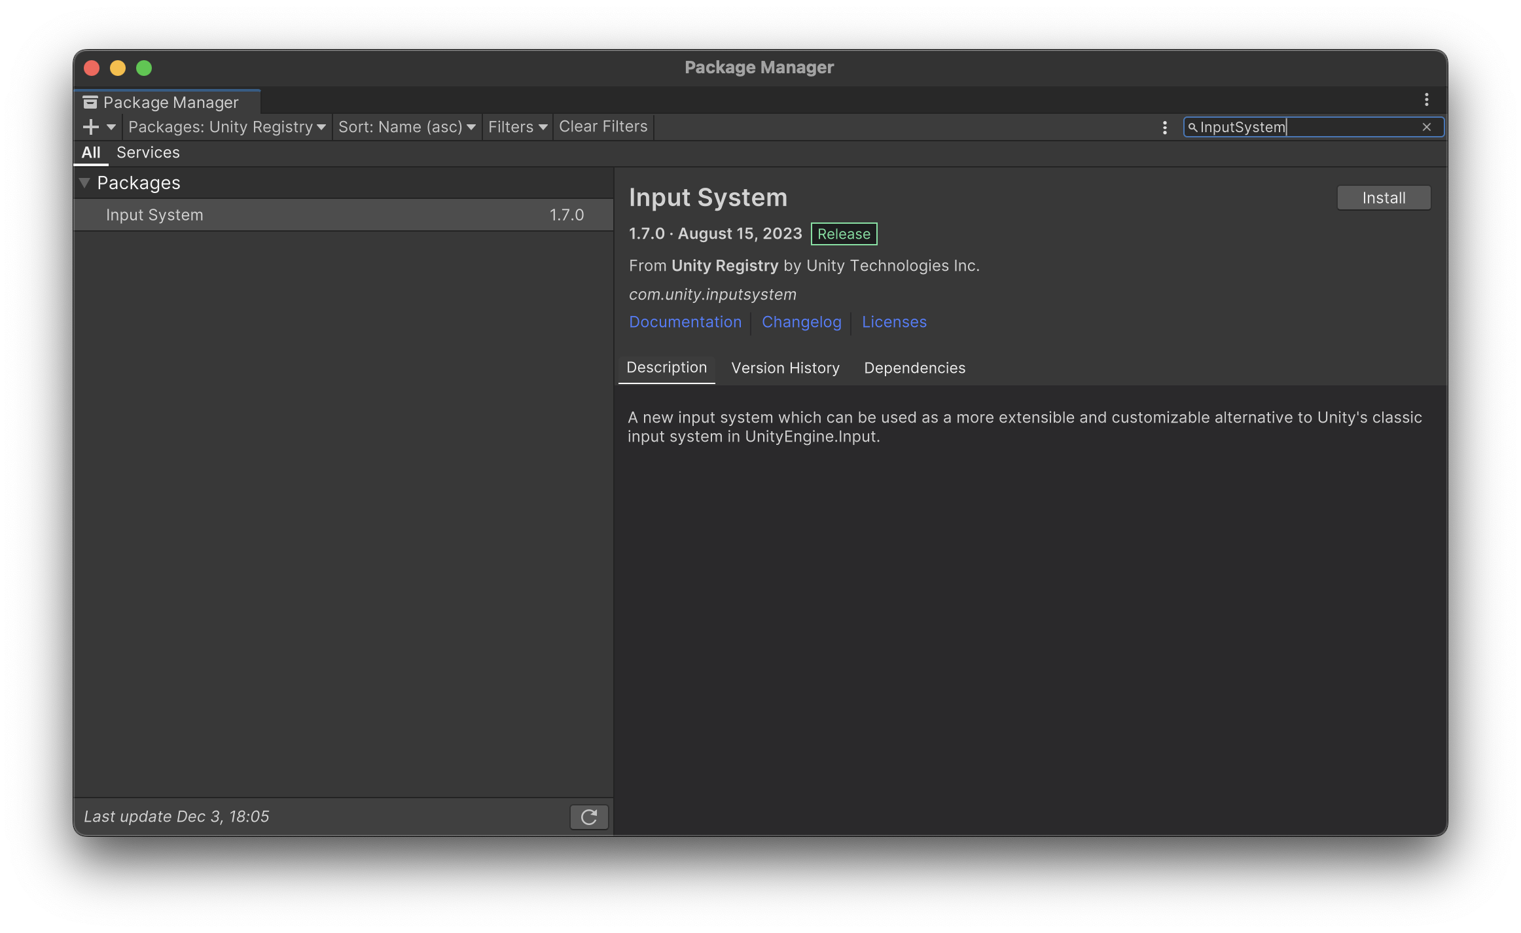Select the Description tab

[x=666, y=368]
